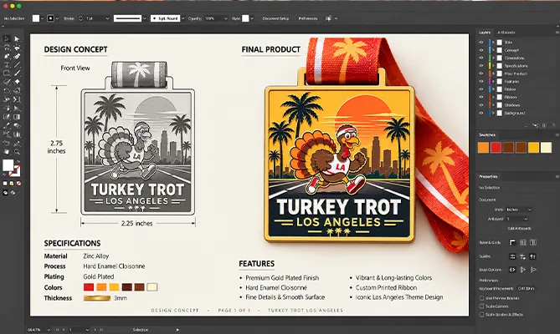Select the Gradient tool
Image resolution: width=560 pixels, height=334 pixels.
(17, 117)
